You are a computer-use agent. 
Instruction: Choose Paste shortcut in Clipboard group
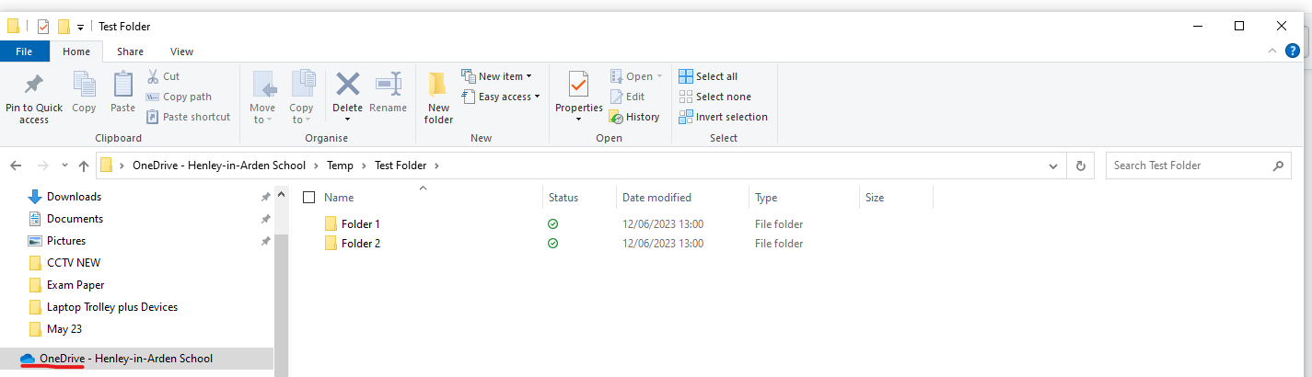coord(189,117)
